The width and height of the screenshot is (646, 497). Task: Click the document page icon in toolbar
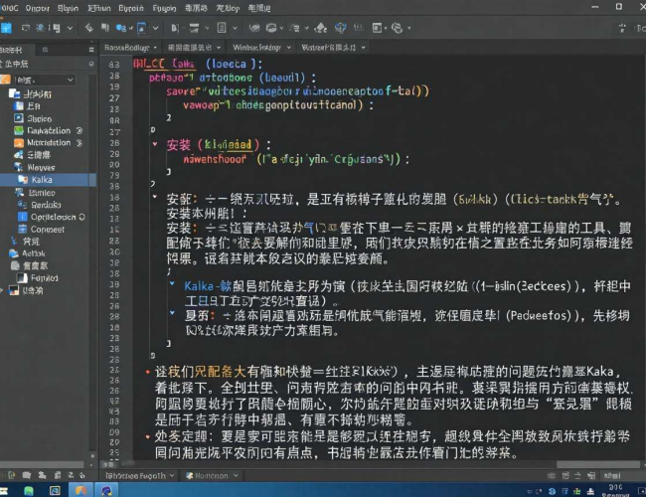coord(222,28)
